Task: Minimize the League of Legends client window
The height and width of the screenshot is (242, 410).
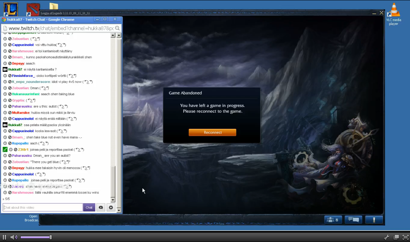Action: 374,13
